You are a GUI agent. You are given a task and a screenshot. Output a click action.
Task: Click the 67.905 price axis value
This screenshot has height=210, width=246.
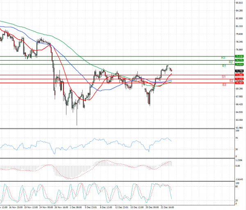(x=239, y=97)
